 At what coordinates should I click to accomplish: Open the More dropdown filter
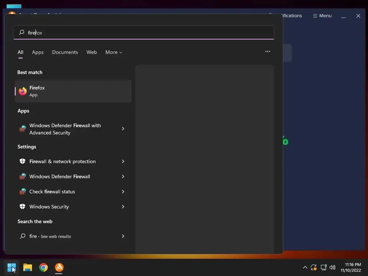[114, 52]
